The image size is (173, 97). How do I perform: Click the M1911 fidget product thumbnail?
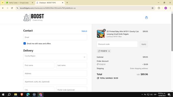coord(101,34)
